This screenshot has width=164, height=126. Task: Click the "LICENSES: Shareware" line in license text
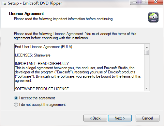[x=33, y=55]
